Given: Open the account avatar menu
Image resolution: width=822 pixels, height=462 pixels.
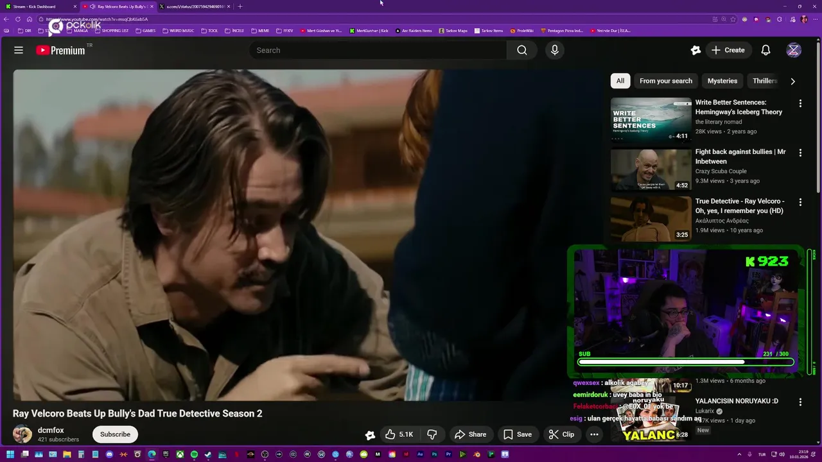Looking at the screenshot, I should tap(794, 50).
